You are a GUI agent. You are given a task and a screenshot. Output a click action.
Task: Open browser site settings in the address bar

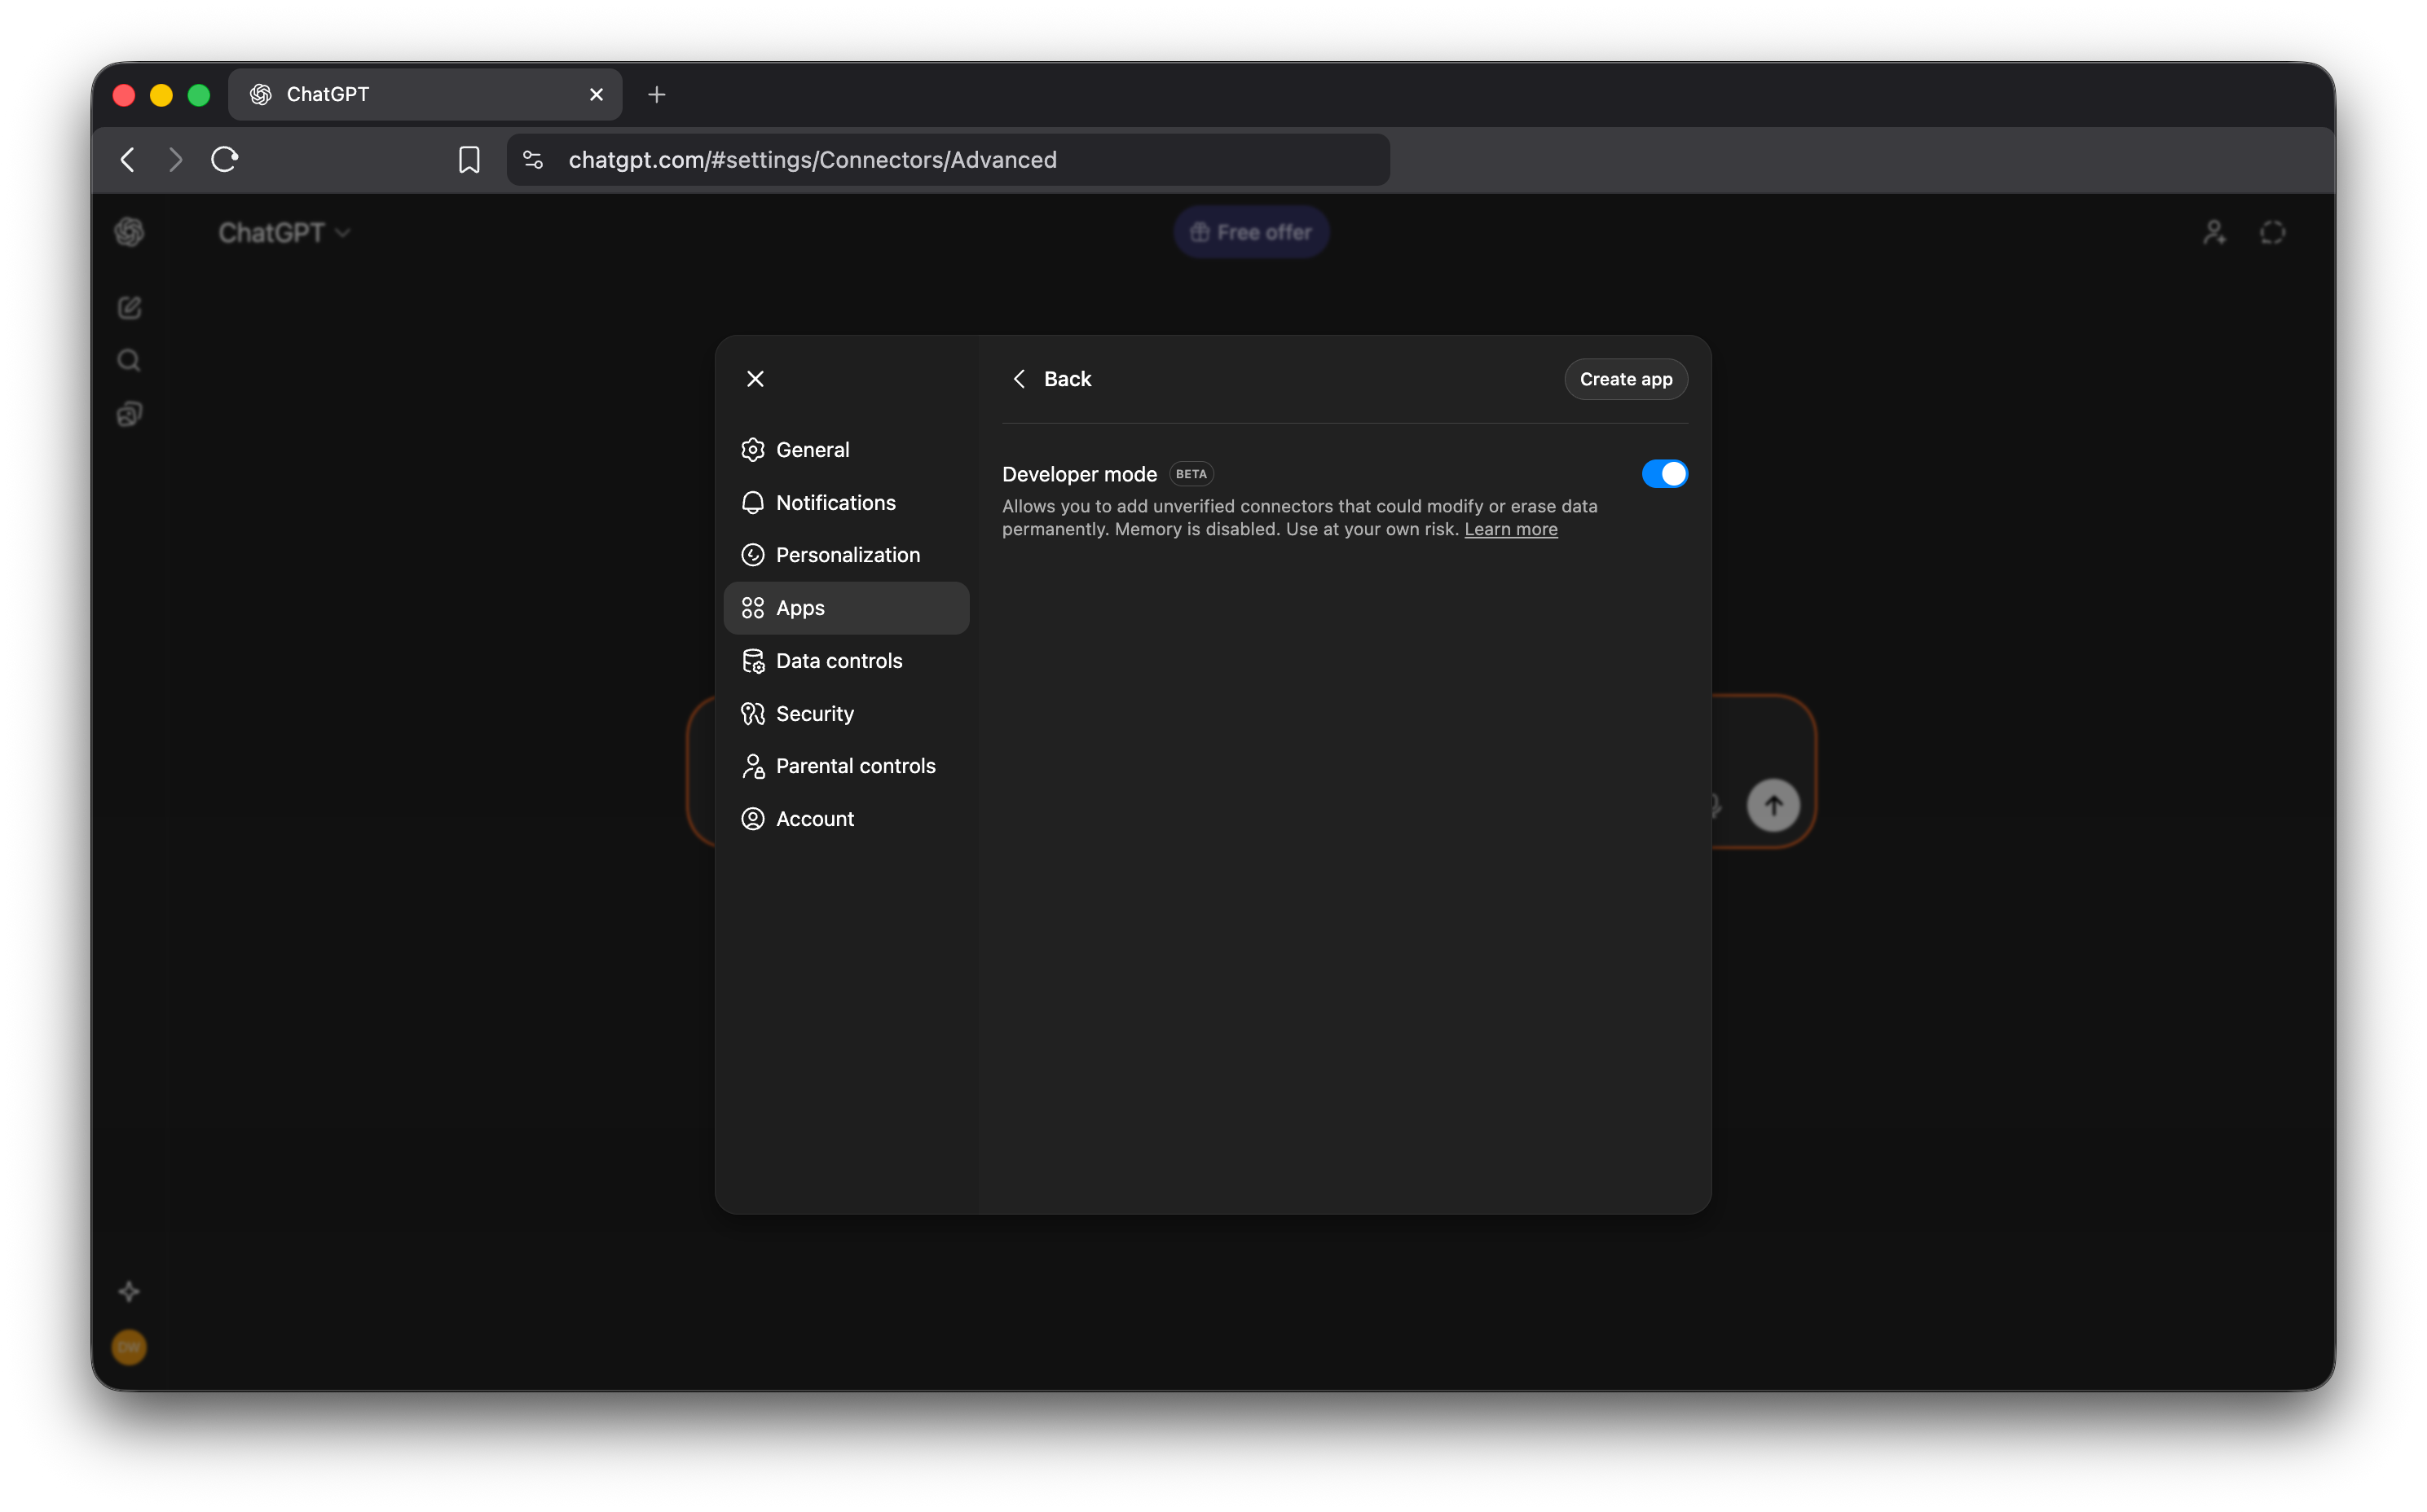point(531,159)
